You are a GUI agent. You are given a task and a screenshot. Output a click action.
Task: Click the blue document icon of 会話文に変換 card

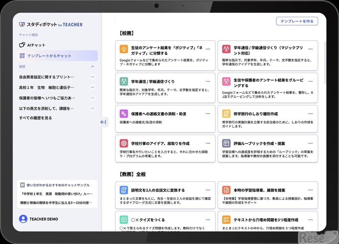[x=124, y=190]
